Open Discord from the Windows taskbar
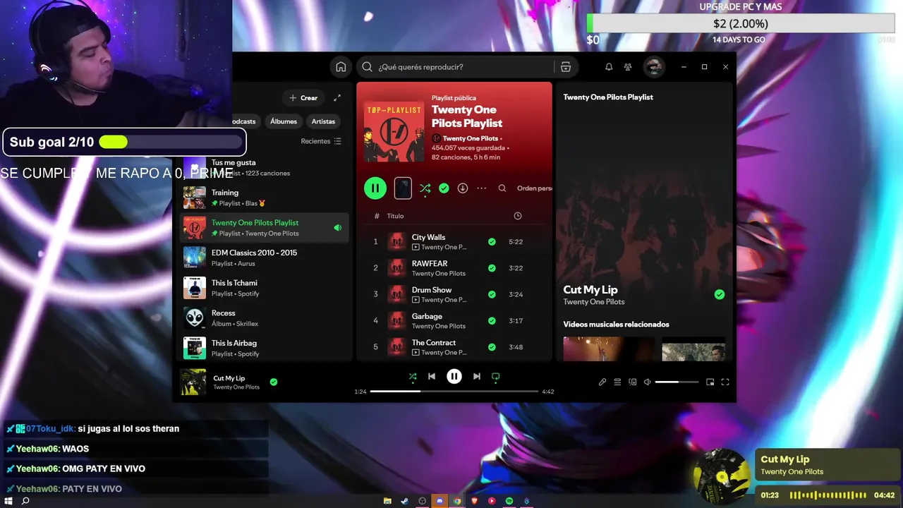 [440, 501]
